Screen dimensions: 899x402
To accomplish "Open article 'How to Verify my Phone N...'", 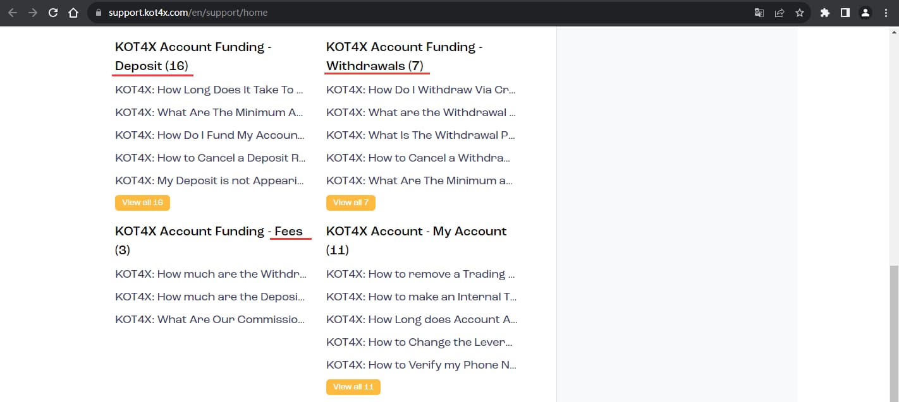I will pyautogui.click(x=422, y=365).
